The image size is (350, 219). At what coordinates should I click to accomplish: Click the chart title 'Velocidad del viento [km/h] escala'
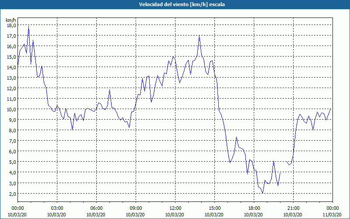[182, 4]
